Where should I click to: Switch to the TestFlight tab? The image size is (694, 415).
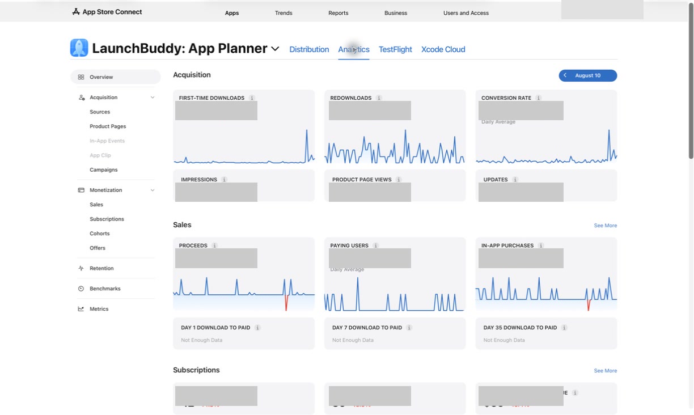(x=395, y=49)
